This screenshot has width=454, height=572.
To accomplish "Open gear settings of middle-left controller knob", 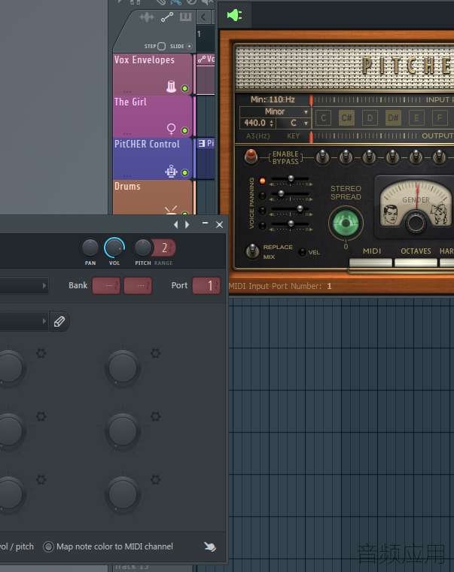I will click(x=41, y=417).
